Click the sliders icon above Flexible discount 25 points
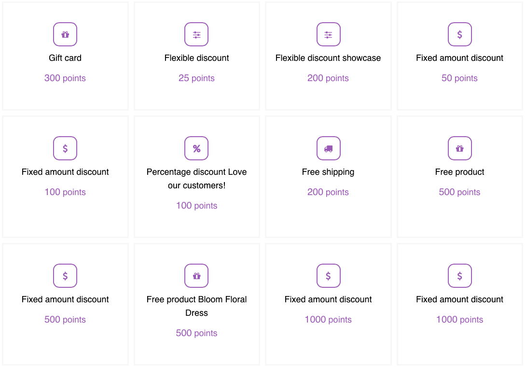Viewport: 526px width, 367px height. (196, 34)
